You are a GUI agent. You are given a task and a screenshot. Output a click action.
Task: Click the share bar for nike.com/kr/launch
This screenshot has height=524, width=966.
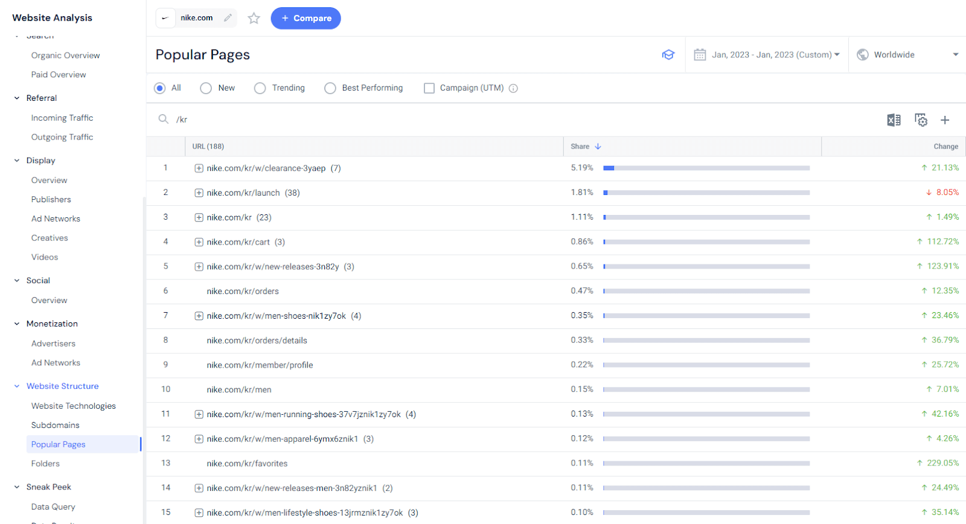706,193
